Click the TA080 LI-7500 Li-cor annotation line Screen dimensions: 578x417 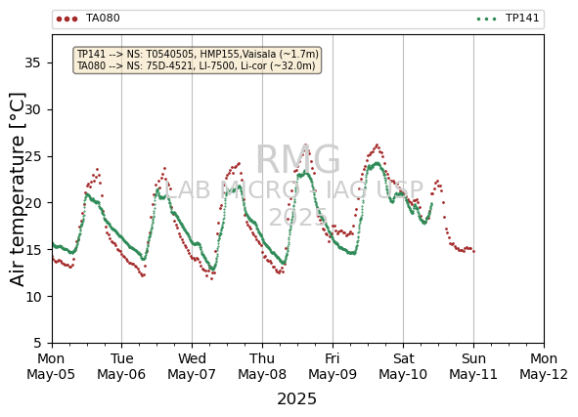click(197, 65)
